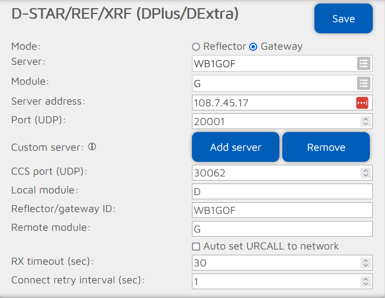Viewport: 385px width, 298px height.
Task: Click the Remove server button
Action: pos(326,147)
